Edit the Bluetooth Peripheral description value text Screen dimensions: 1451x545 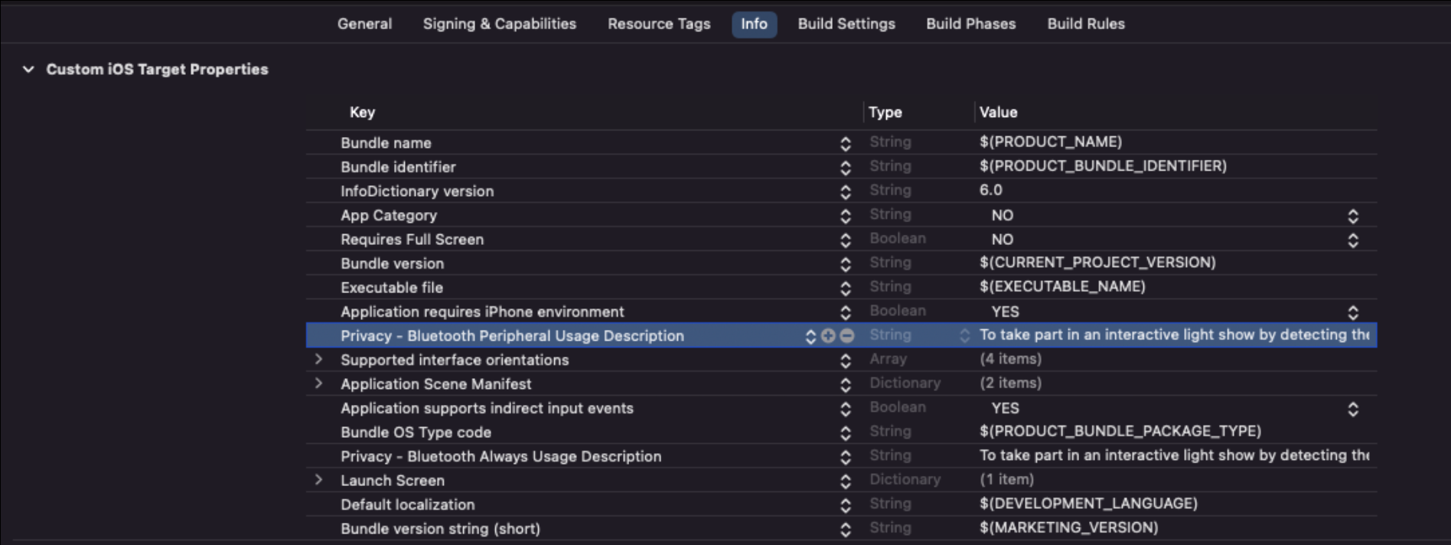pos(1174,335)
